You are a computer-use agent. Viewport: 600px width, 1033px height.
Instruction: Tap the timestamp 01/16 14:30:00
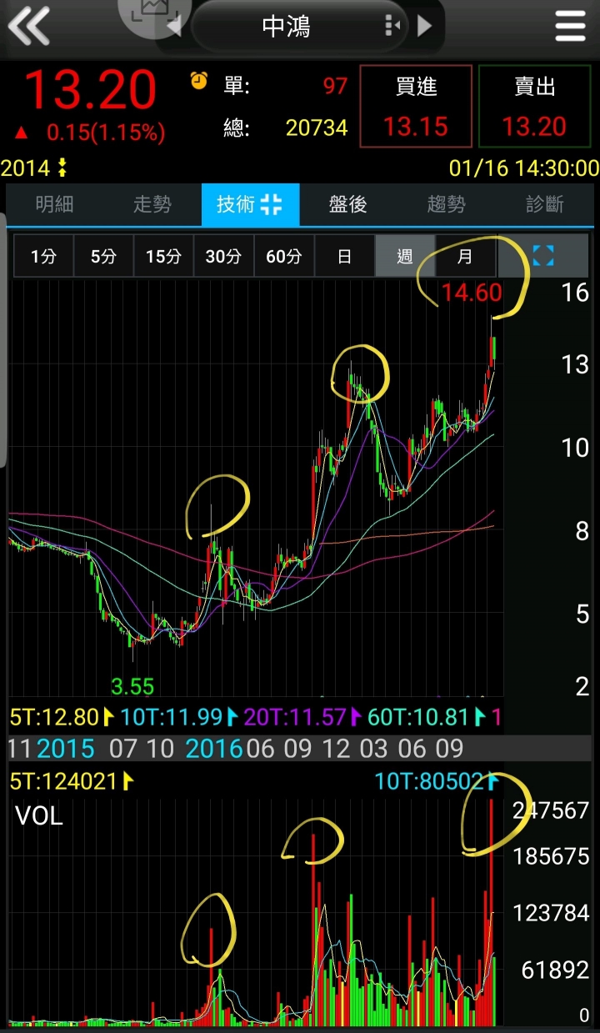[x=524, y=168]
